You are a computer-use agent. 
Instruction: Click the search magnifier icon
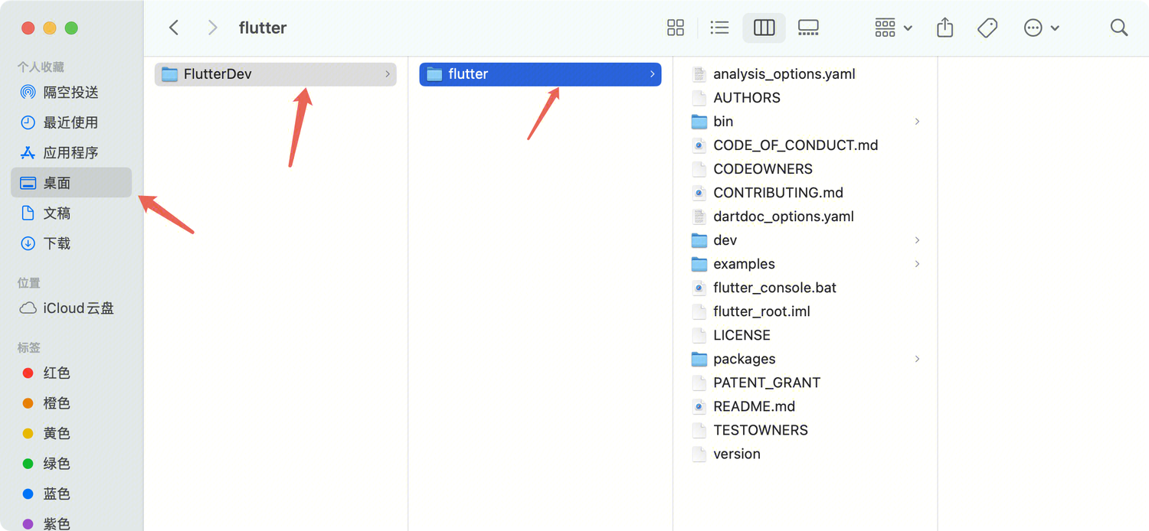pyautogui.click(x=1118, y=28)
